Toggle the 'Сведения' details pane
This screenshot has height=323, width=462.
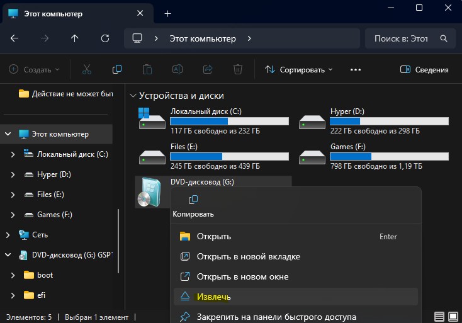pyautogui.click(x=424, y=70)
